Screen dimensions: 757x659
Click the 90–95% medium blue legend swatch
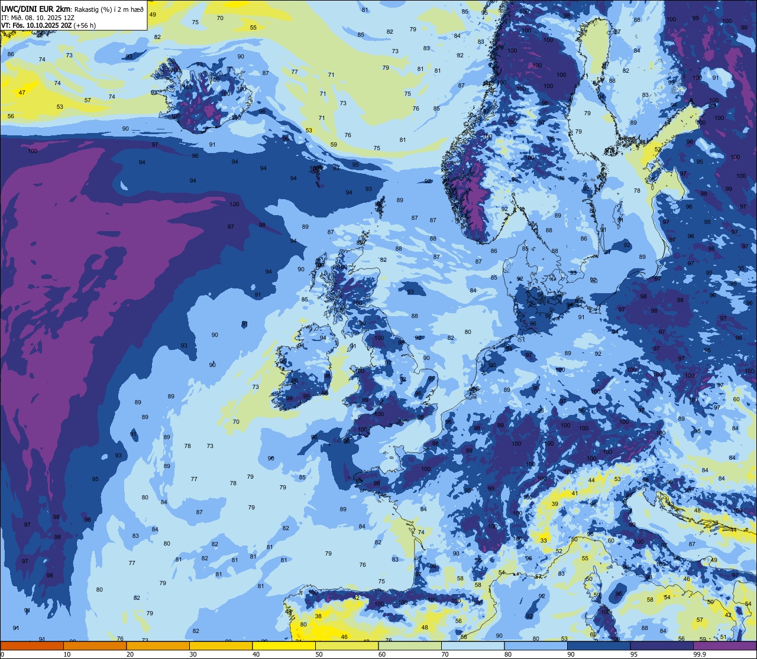[x=599, y=646]
